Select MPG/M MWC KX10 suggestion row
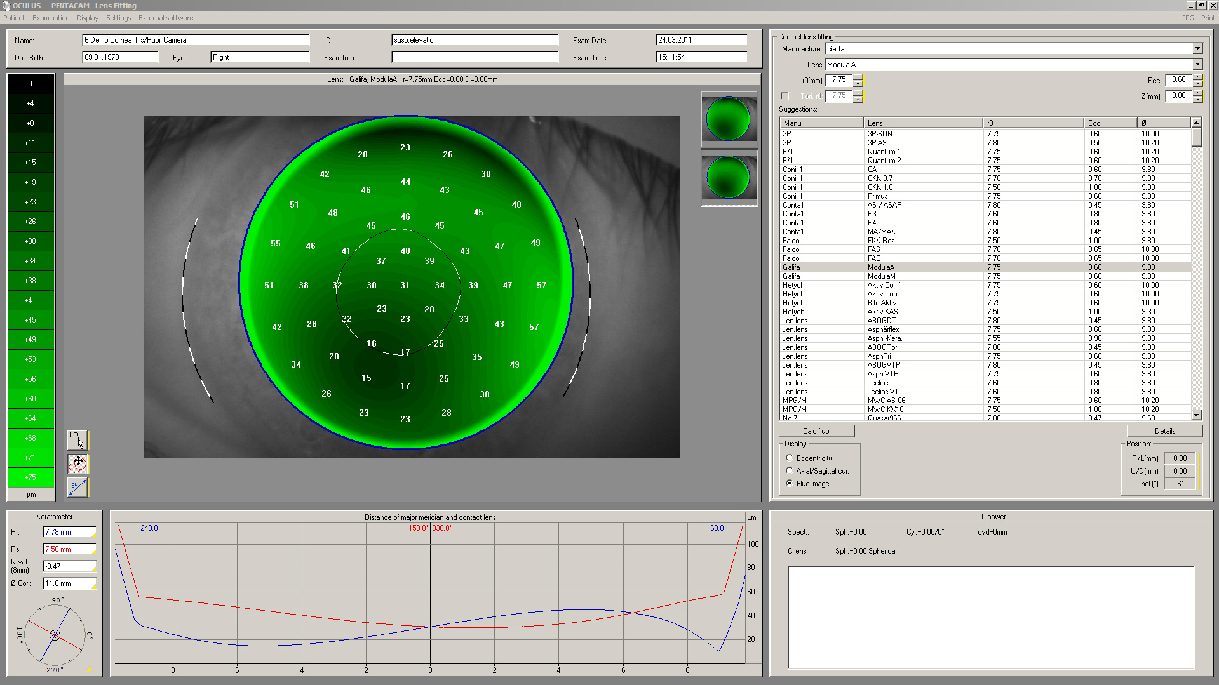The width and height of the screenshot is (1219, 685). 985,409
